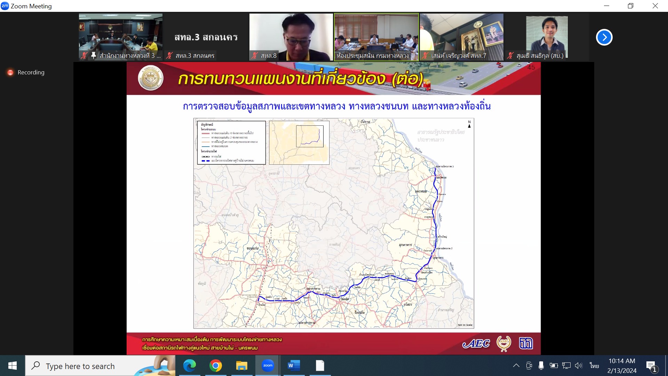Open the Windows Start menu
The height and width of the screenshot is (376, 668).
click(13, 366)
